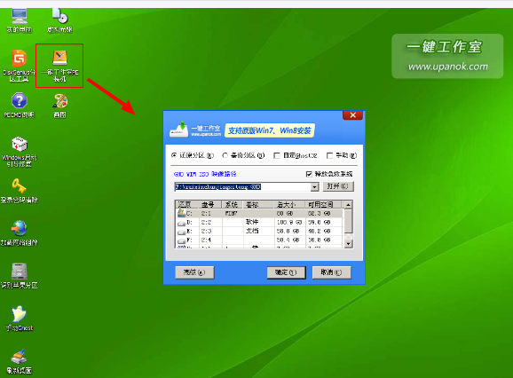The width and height of the screenshot is (513, 378).
Task: Click the installer logo with green arrow
Action: coord(178,130)
